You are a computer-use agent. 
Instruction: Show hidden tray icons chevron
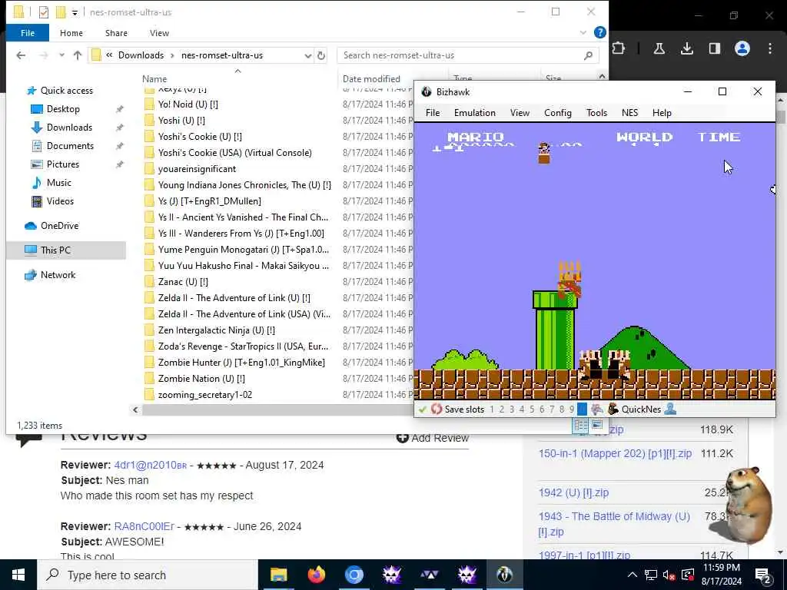click(x=633, y=575)
